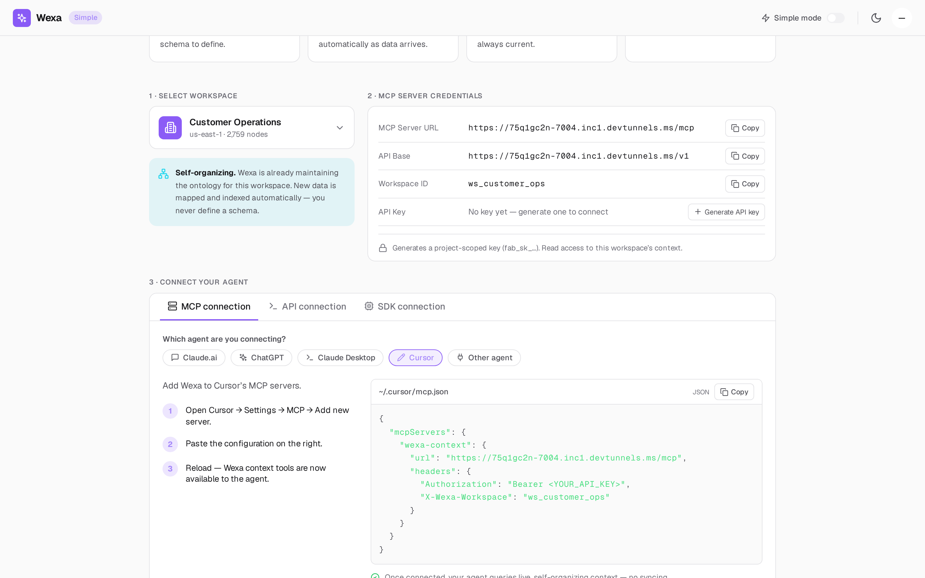This screenshot has height=578, width=925.
Task: Pick Claude Desktop agent chip
Action: pos(340,358)
